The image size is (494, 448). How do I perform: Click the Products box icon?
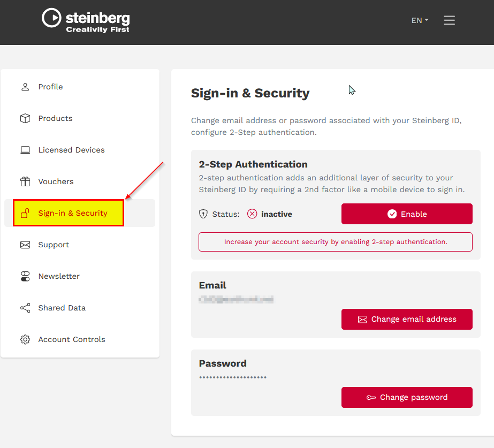pyautogui.click(x=25, y=118)
